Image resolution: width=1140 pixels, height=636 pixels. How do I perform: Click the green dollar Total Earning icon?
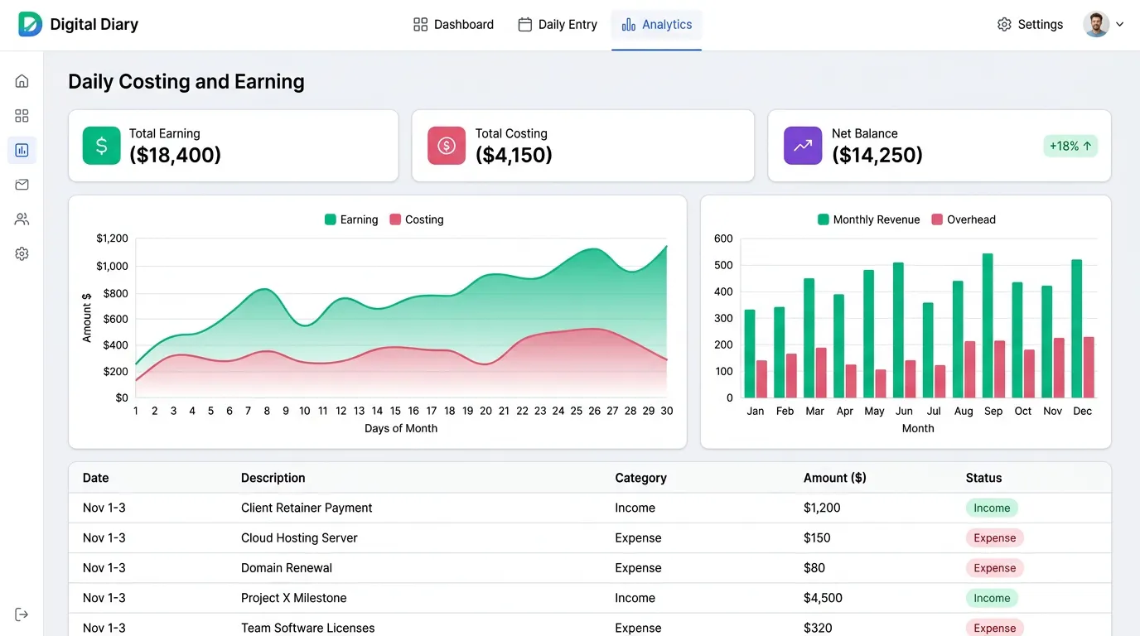click(102, 146)
